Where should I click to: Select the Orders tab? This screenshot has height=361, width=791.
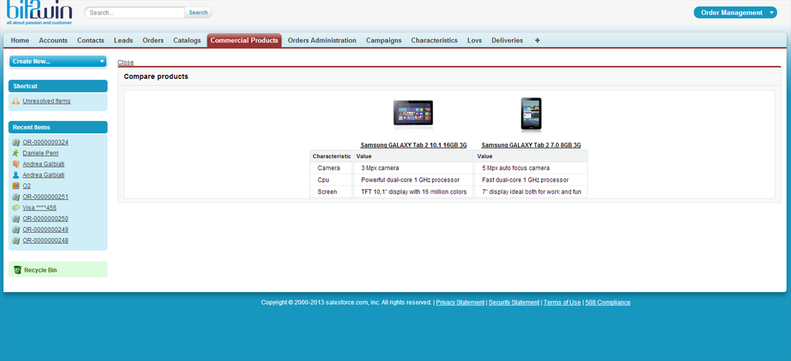pyautogui.click(x=153, y=41)
